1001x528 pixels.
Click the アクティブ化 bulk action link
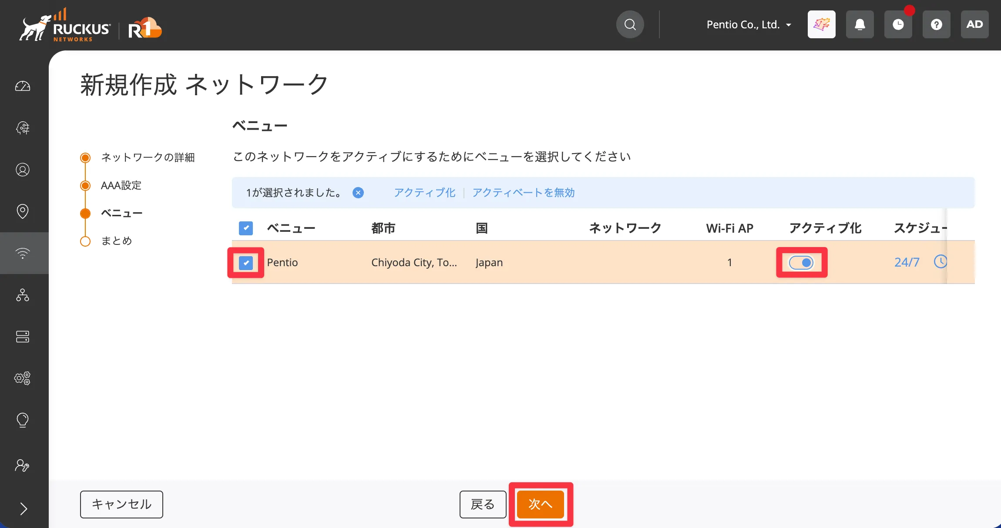pyautogui.click(x=424, y=193)
